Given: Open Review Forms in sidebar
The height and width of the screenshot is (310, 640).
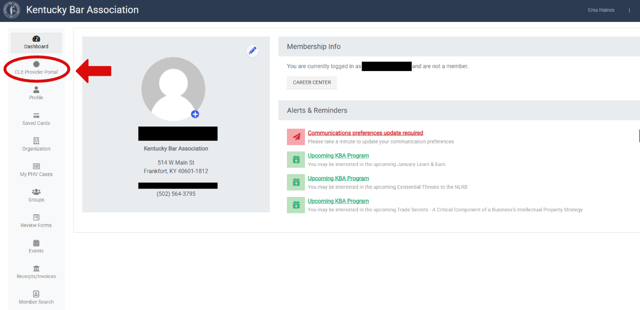Looking at the screenshot, I should 36,217.
